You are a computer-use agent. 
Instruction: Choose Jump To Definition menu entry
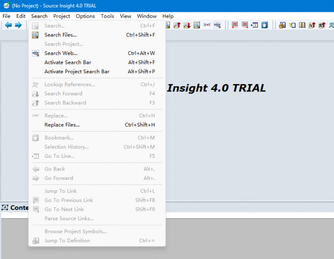97,241
